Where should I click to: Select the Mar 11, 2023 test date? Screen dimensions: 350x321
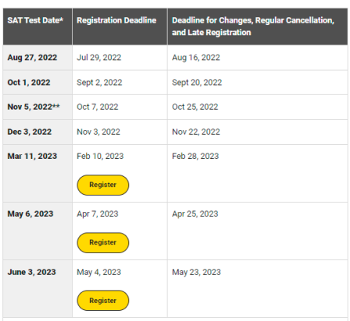[32, 156]
